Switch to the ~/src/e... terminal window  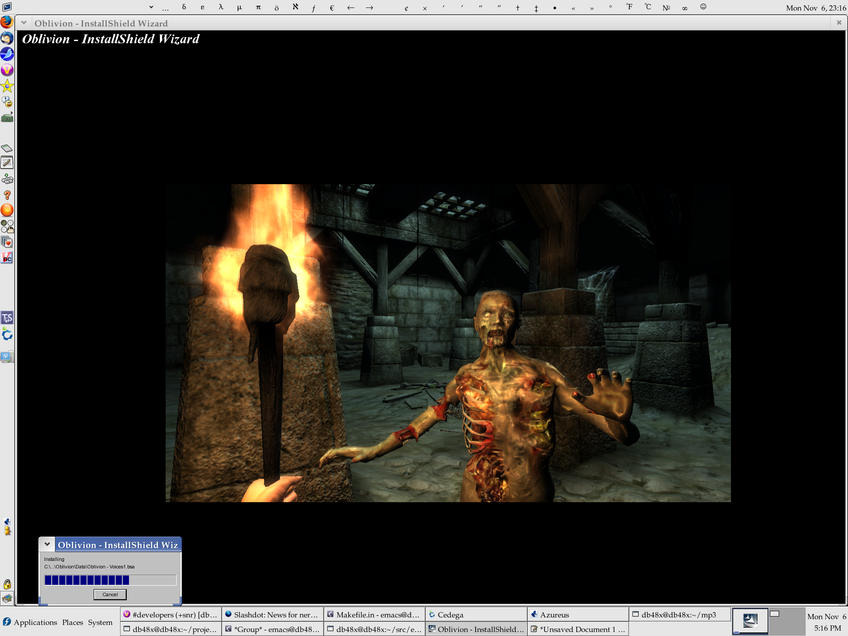click(x=374, y=629)
